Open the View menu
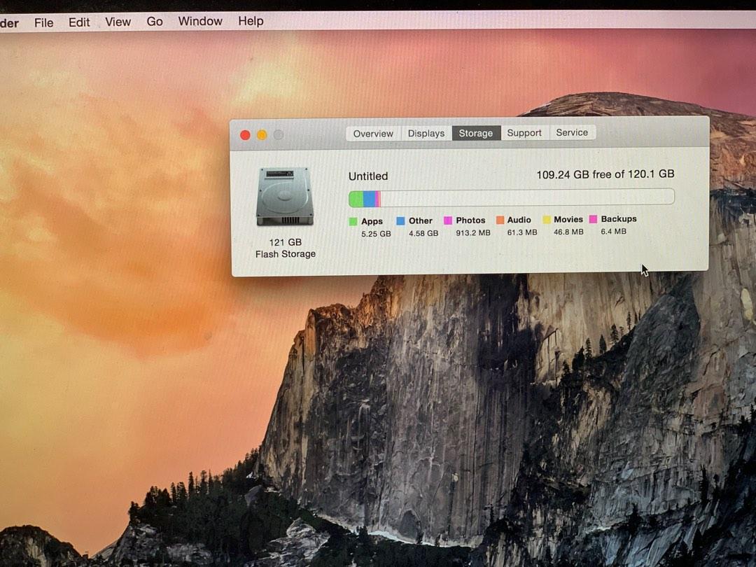The width and height of the screenshot is (756, 567). click(118, 22)
